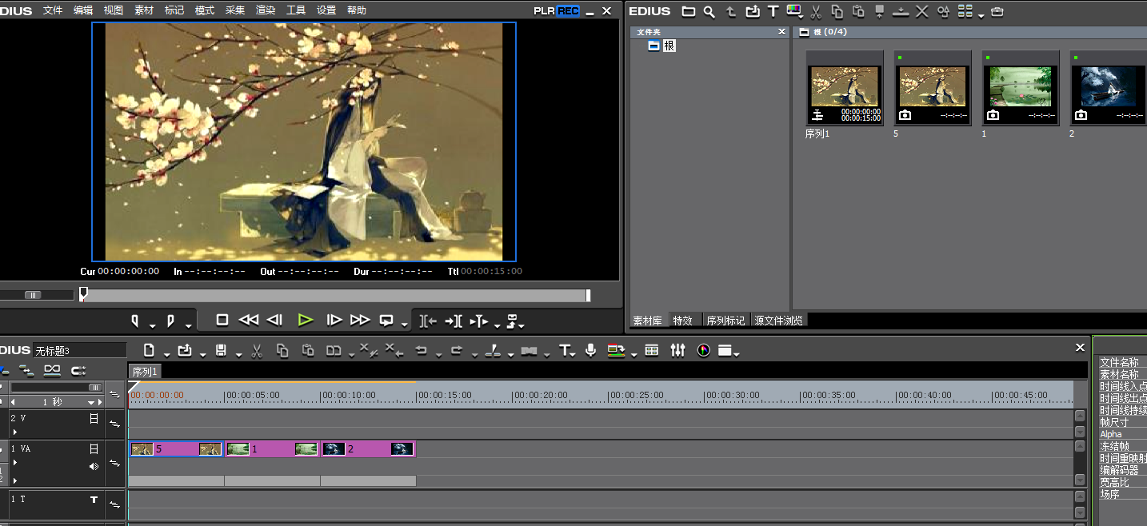Image resolution: width=1147 pixels, height=526 pixels.
Task: Click the Set Default Transition icon
Action: pos(529,350)
